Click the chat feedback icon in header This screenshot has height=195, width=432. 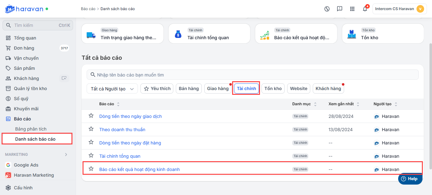340,9
